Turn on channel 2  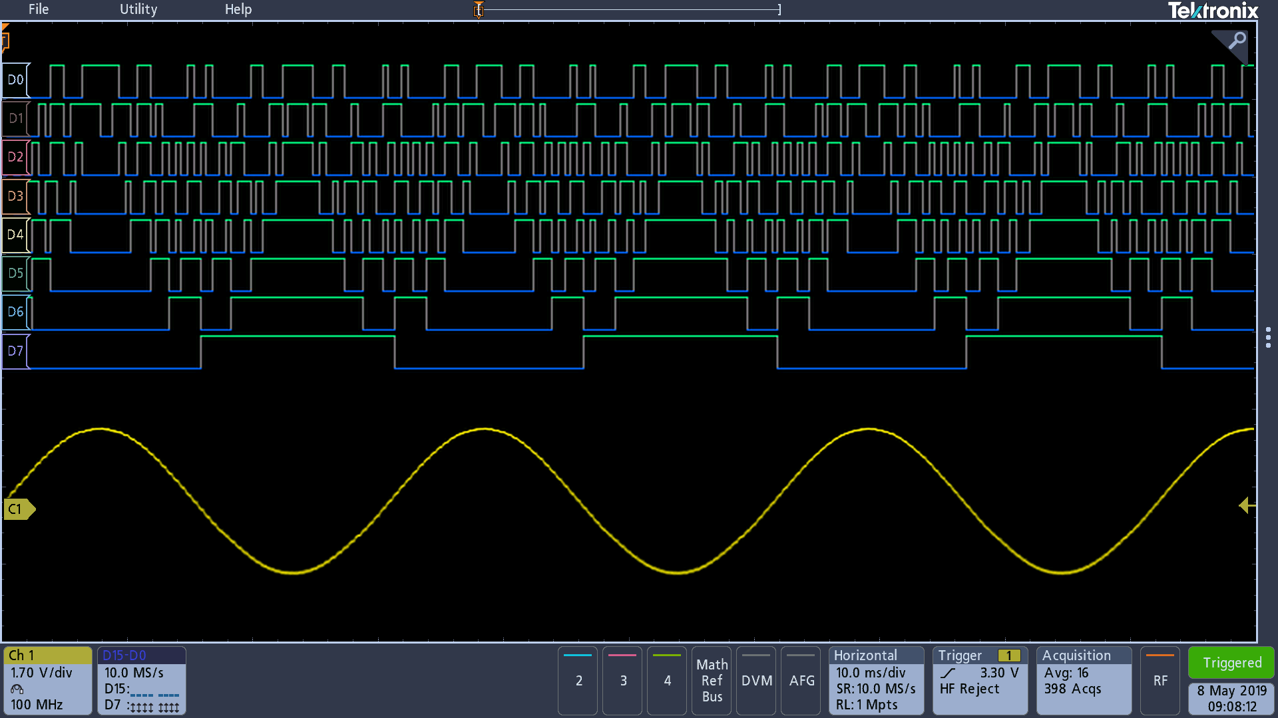click(x=578, y=680)
